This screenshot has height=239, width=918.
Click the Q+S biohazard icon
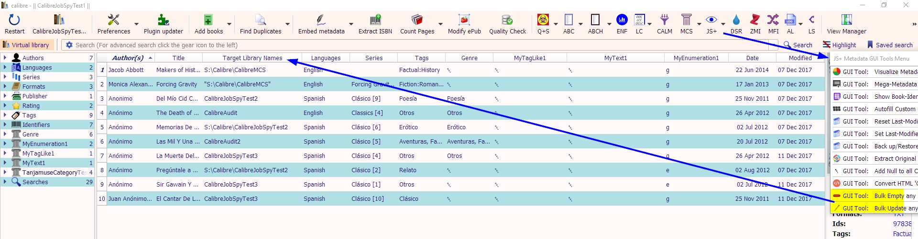click(543, 20)
